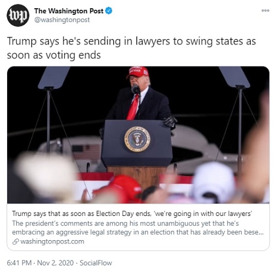Click the left teleprompter glass in photo

54,77
